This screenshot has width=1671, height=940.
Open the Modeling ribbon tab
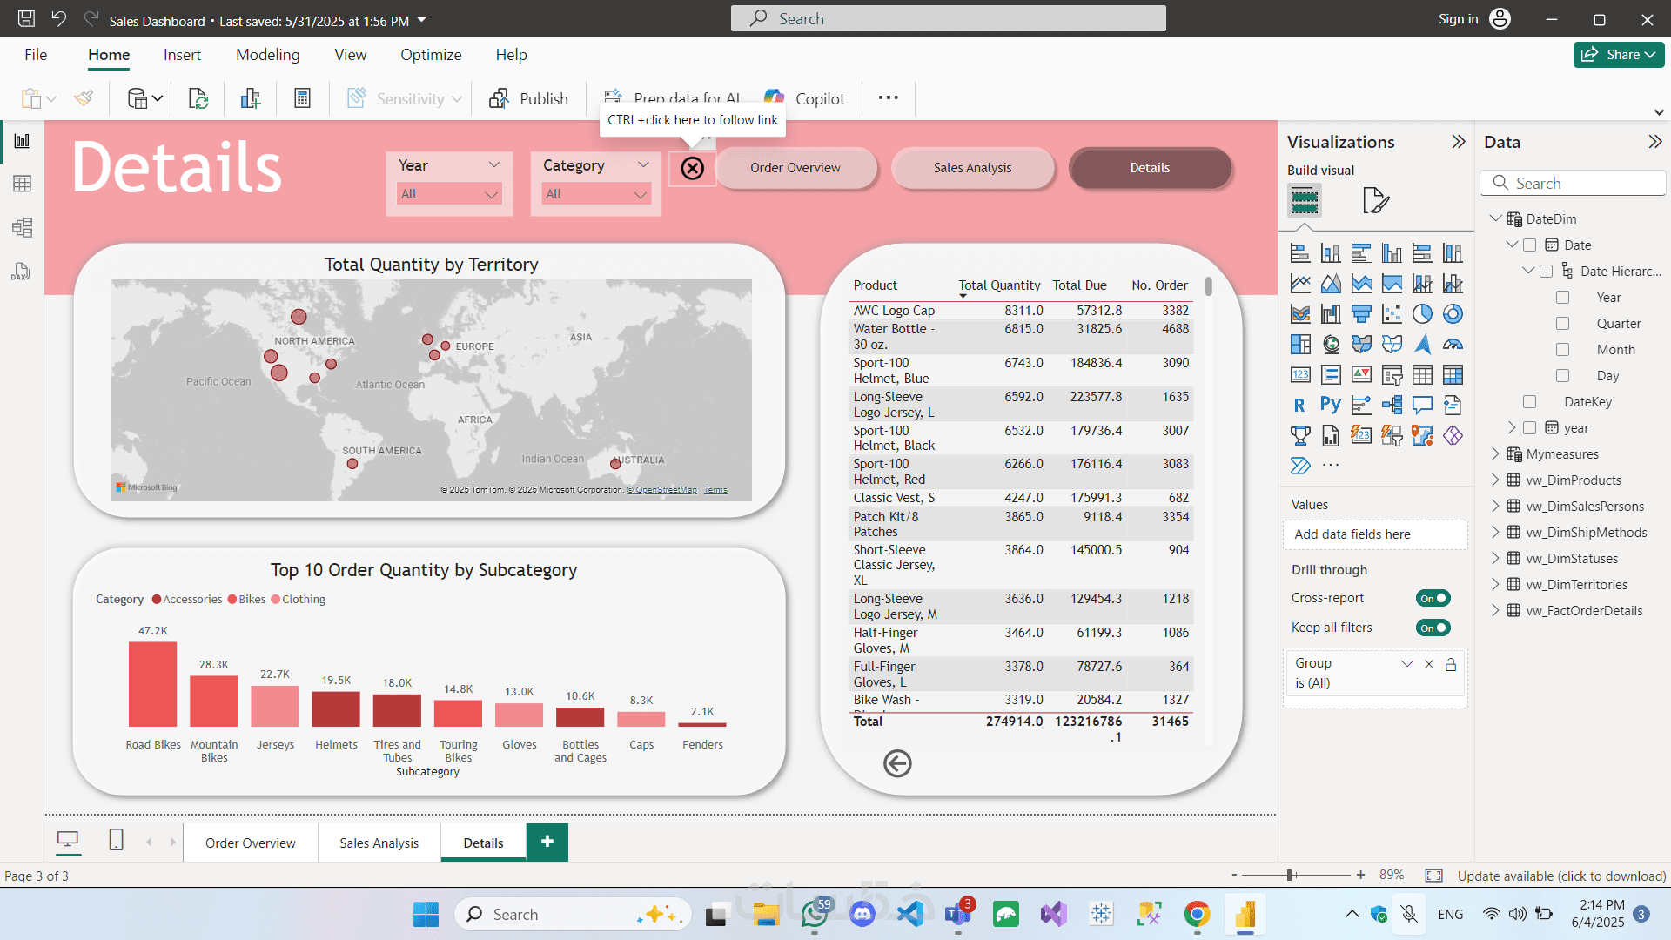267,55
